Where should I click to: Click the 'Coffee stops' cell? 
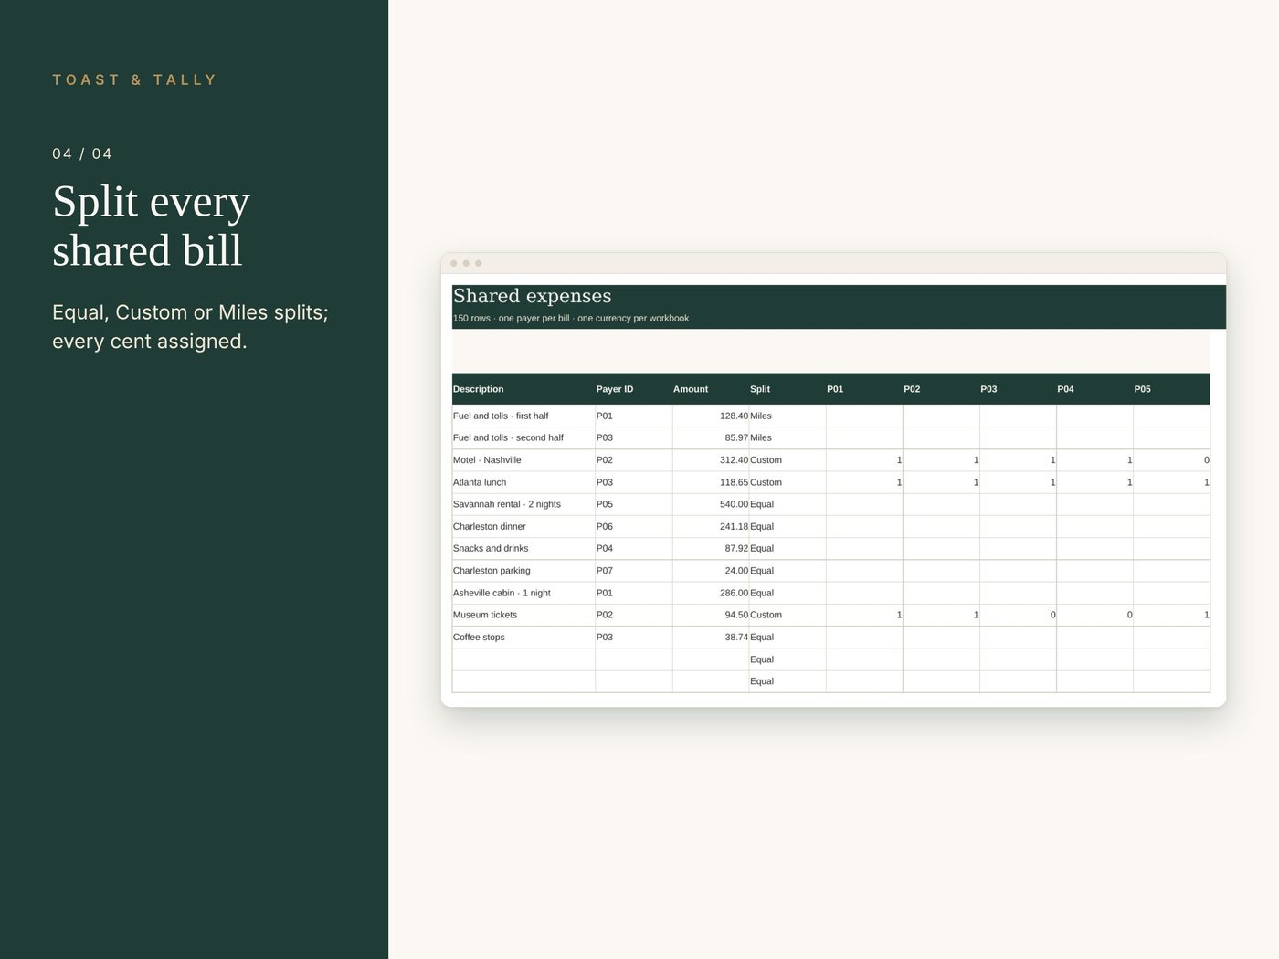tap(523, 638)
